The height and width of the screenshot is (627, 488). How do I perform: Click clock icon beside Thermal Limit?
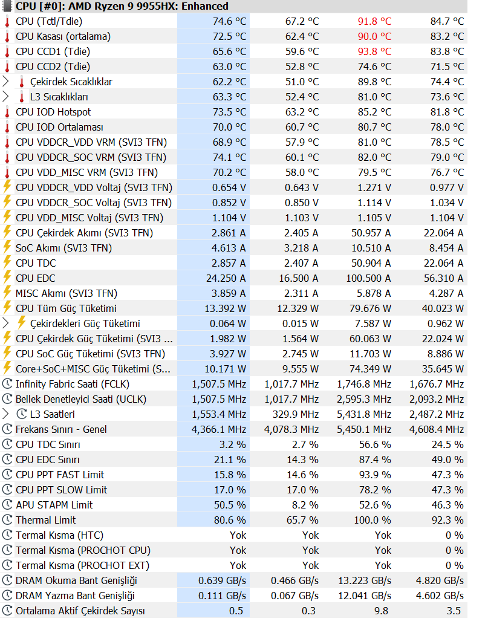(7, 520)
